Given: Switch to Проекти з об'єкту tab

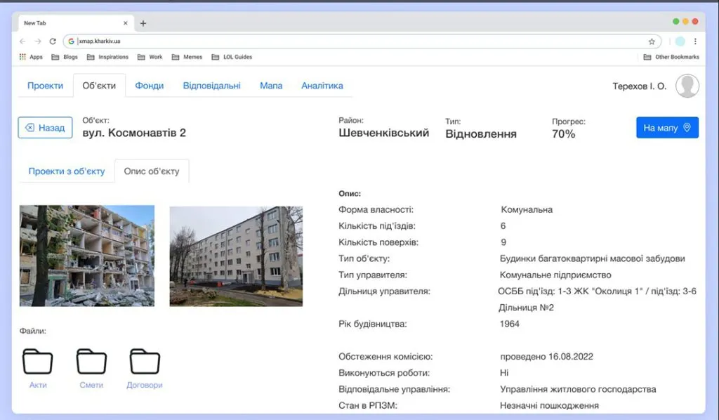Looking at the screenshot, I should click(x=67, y=171).
